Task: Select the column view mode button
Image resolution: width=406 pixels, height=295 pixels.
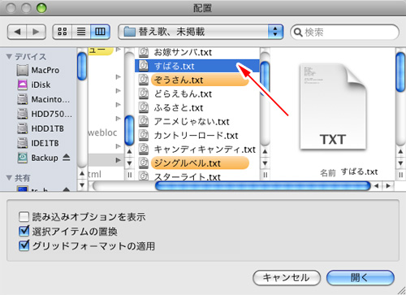Action: [x=100, y=32]
